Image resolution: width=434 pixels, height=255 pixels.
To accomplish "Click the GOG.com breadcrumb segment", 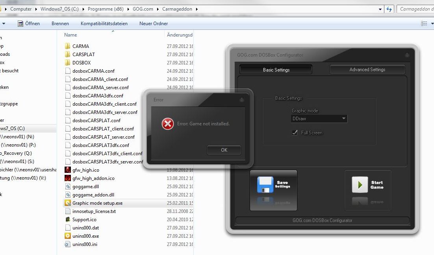I will tap(143, 9).
